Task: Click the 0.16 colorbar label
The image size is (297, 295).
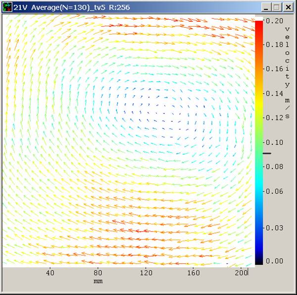Action: [274, 69]
